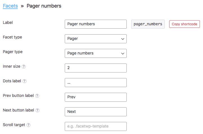Screen dimensions: 203x134
Task: Click the Facet type chevron arrow
Action: 122,39
